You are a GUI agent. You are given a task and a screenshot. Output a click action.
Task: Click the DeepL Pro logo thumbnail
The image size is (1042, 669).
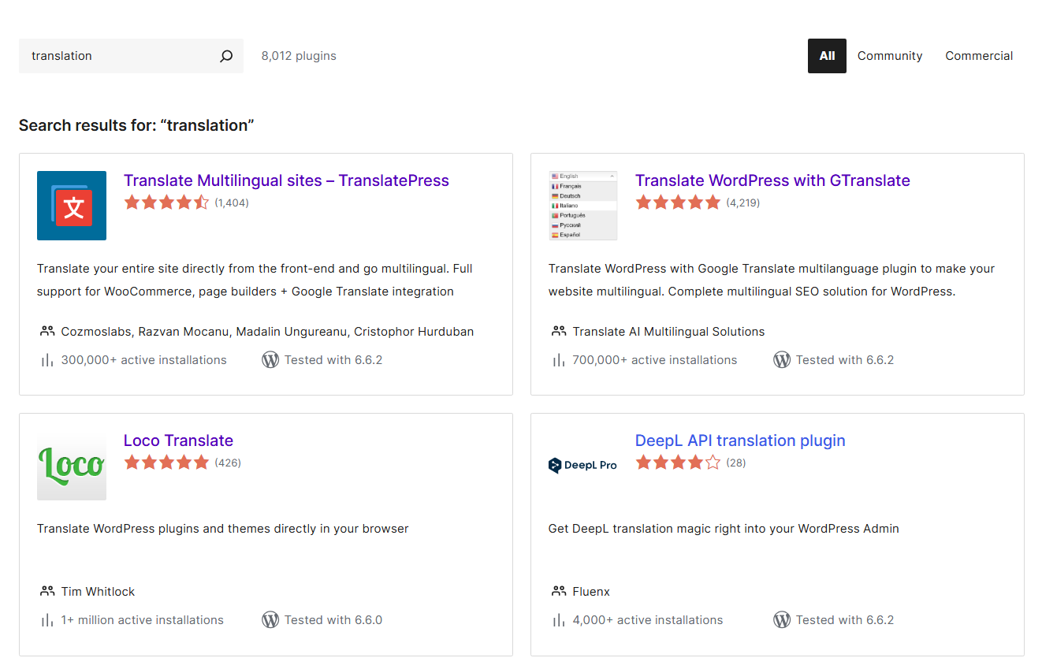583,466
